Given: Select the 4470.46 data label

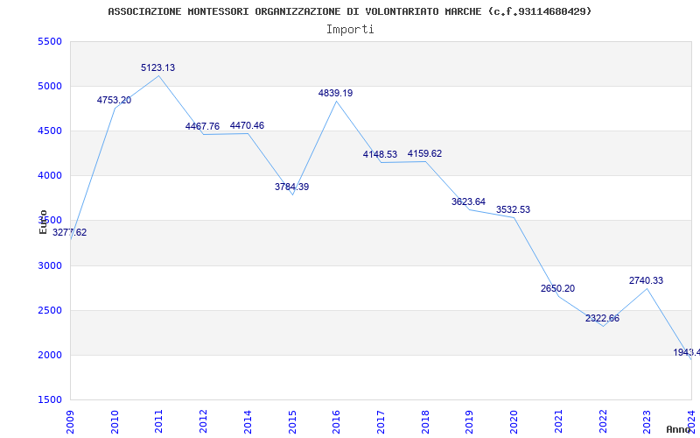Looking at the screenshot, I should coord(247,125).
